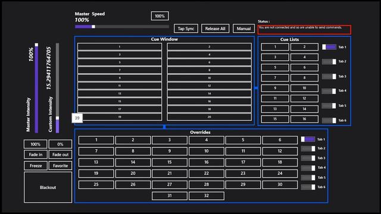
Task: Toggle Cue Lists Tab 3 switch
Action: coord(329,77)
